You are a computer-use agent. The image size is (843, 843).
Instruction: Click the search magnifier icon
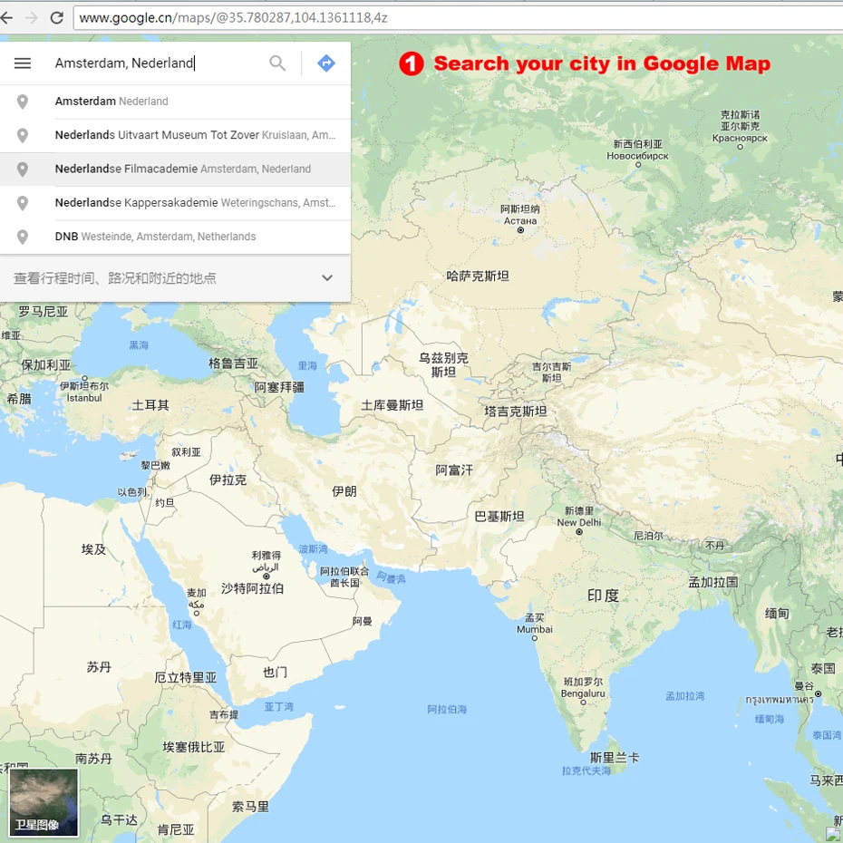coord(277,63)
